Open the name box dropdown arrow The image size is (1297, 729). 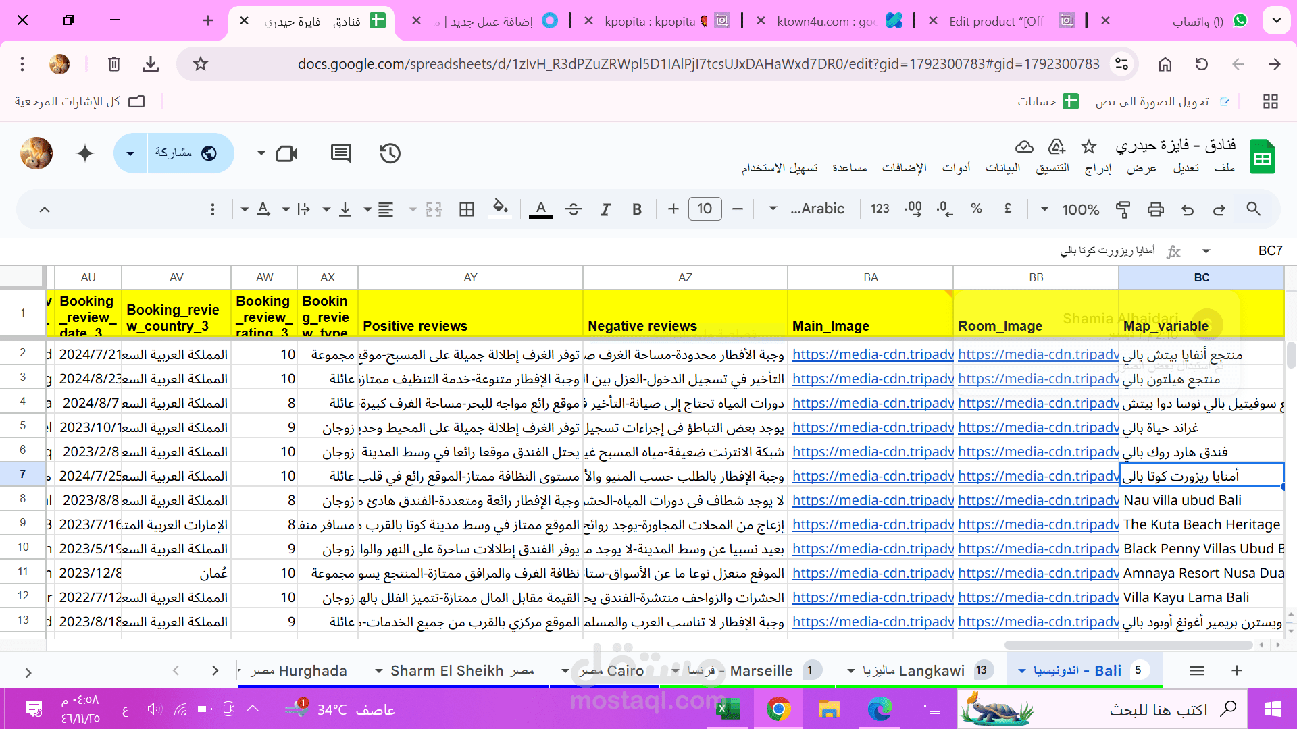click(1206, 251)
